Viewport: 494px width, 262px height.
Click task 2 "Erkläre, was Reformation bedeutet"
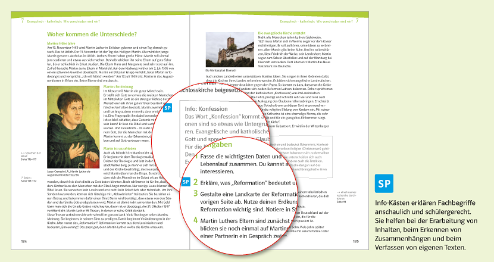pos(248,183)
